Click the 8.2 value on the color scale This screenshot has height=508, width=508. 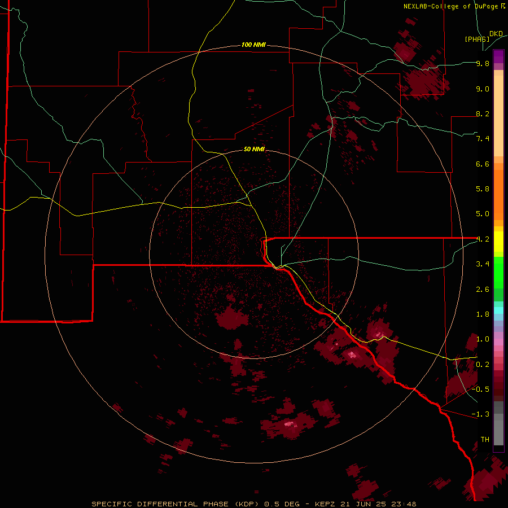(x=483, y=113)
